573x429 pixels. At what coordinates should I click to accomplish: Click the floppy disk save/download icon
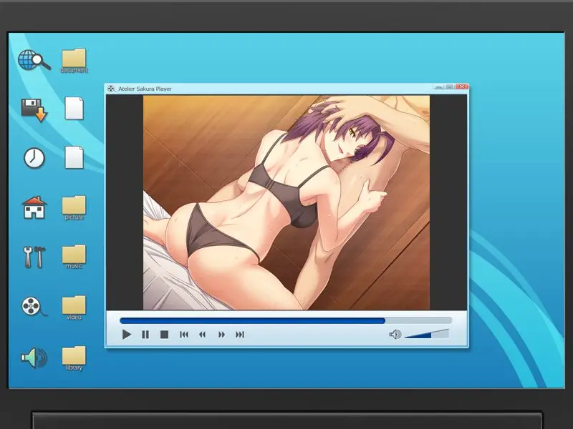[x=34, y=109]
